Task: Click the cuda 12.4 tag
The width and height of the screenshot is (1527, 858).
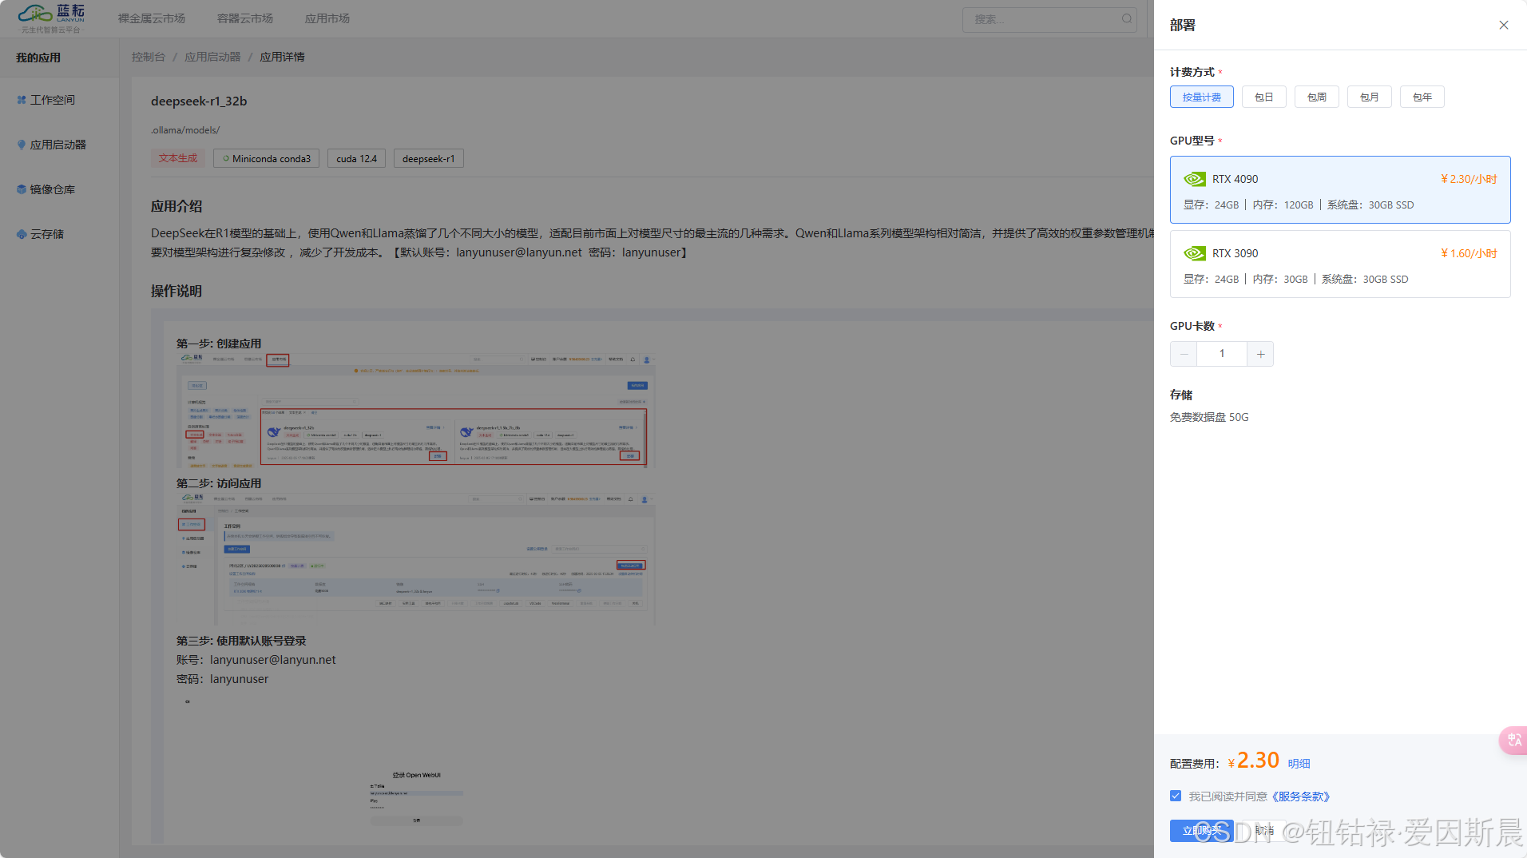Action: [x=356, y=158]
